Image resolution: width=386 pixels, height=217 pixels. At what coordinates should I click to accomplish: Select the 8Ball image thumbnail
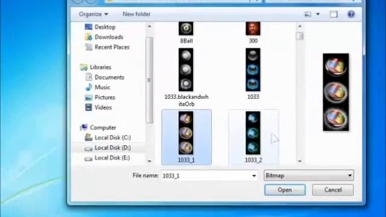[x=186, y=28]
